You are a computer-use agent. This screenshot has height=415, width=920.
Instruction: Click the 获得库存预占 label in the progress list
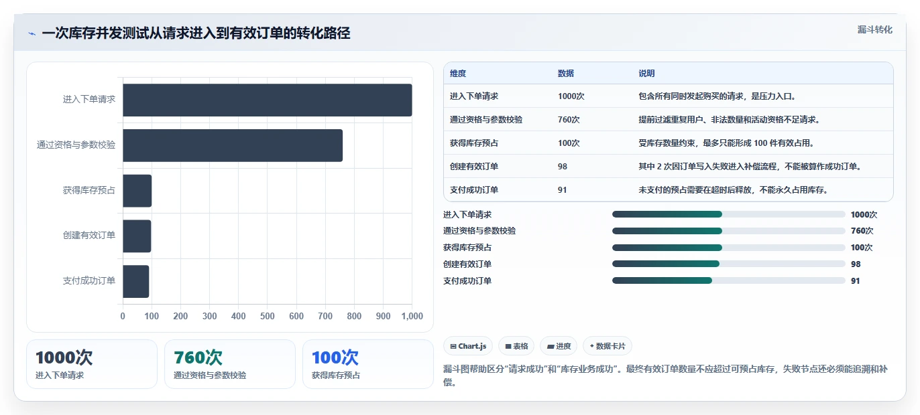click(x=467, y=248)
